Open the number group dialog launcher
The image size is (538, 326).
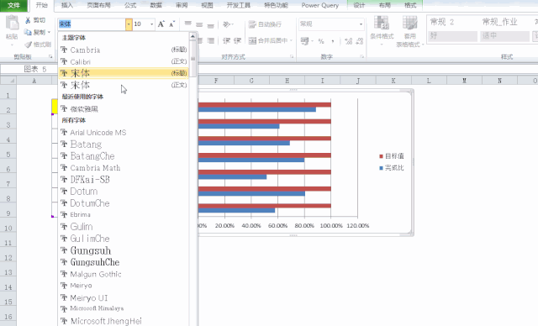[362, 56]
